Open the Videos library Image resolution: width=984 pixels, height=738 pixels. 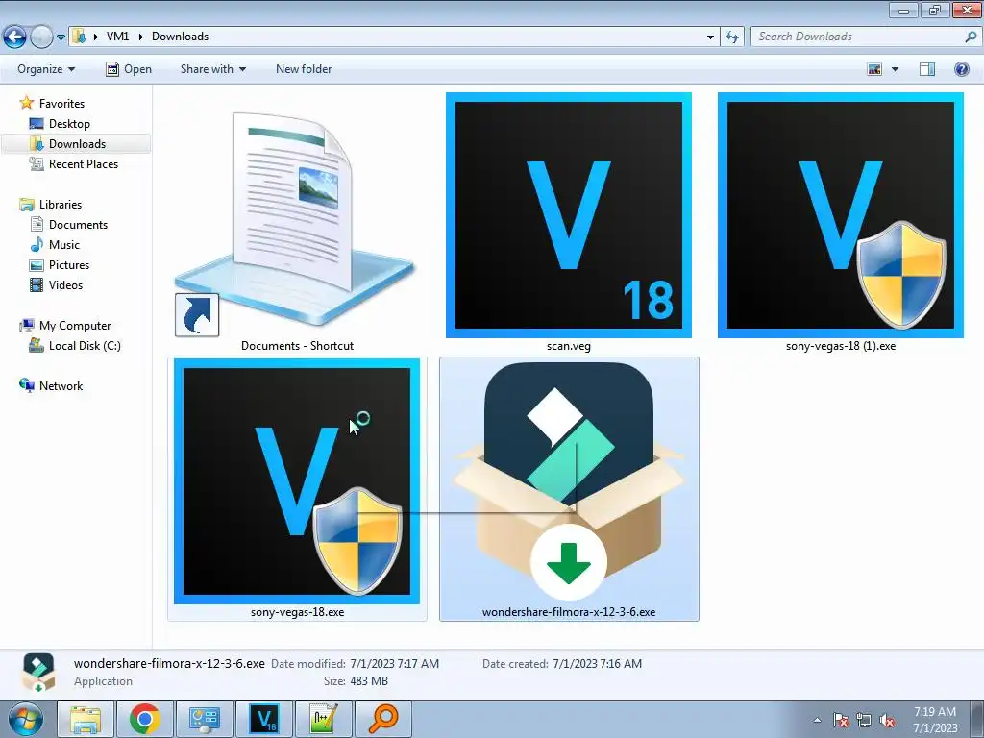pyautogui.click(x=57, y=284)
